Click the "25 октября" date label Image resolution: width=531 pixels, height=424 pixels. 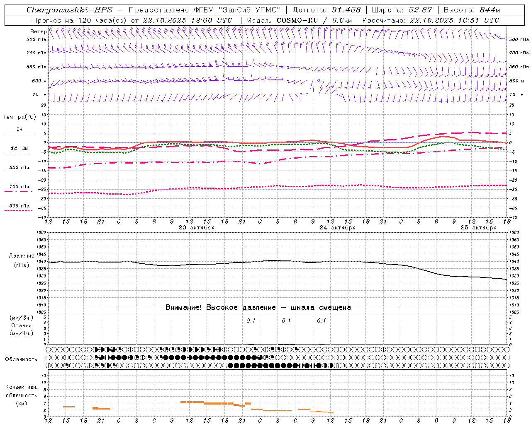tap(479, 228)
